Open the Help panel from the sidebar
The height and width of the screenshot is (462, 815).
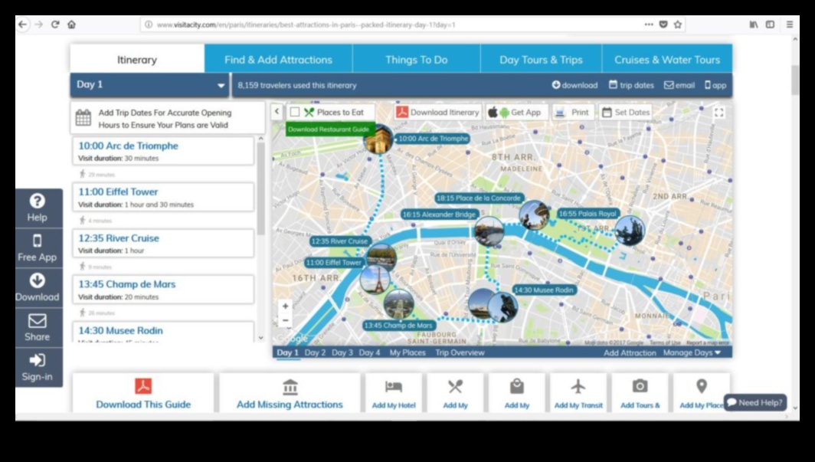coord(38,202)
